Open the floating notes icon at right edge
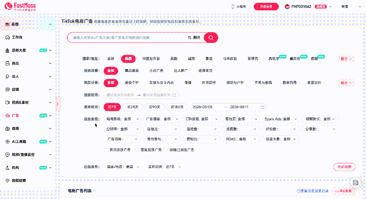 pos(355,183)
